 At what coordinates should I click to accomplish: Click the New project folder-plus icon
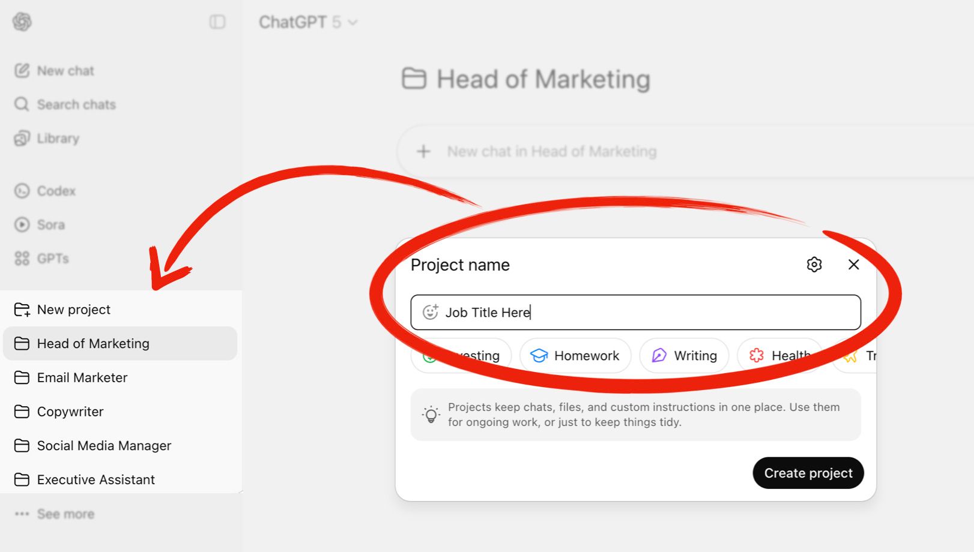(22, 310)
